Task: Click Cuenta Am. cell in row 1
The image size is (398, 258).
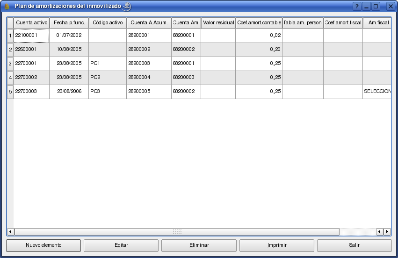Action: (x=186, y=36)
